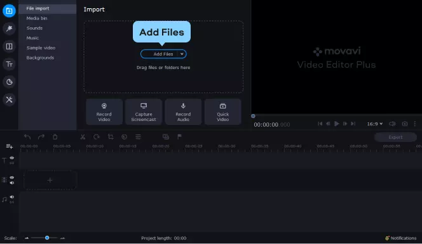This screenshot has width=422, height=244.
Task: Mute the video track audio
Action: (x=12, y=183)
